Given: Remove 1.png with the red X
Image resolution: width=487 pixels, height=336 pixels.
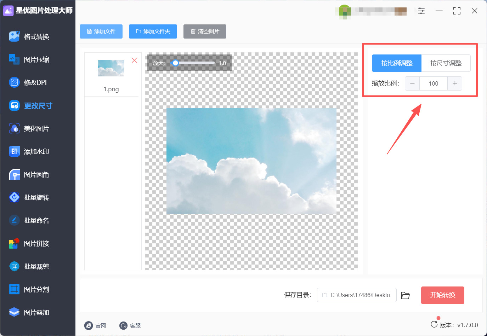Looking at the screenshot, I should pos(135,60).
